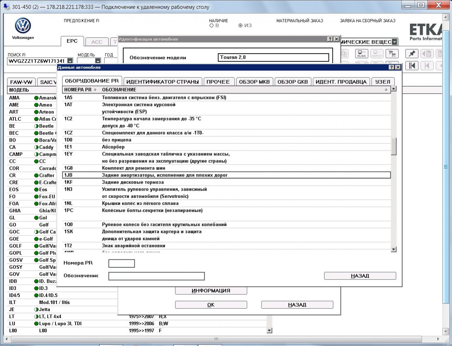This screenshot has width=452, height=346.
Task: Switch to the EPC tab
Action: [x=72, y=41]
